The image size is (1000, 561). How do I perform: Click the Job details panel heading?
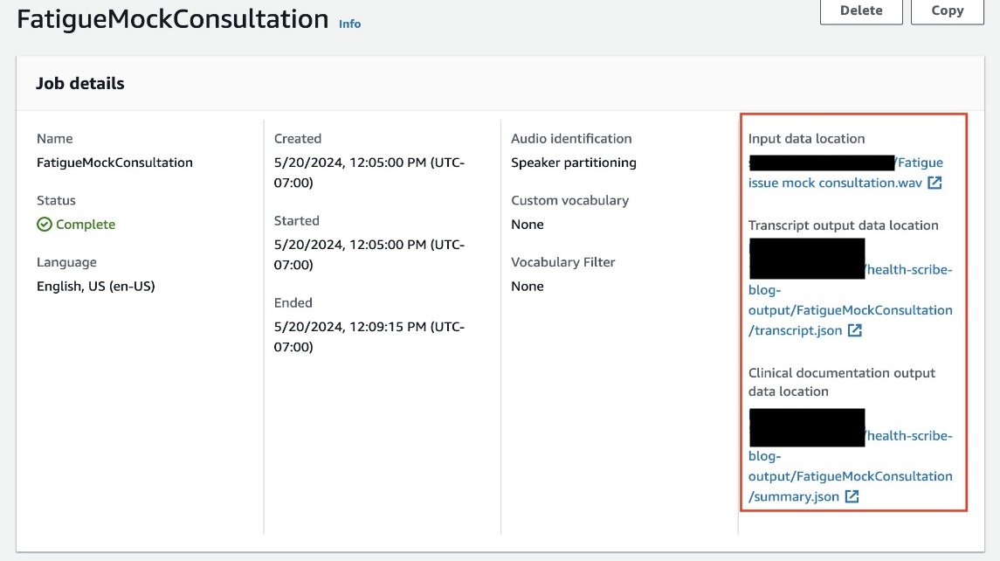79,84
